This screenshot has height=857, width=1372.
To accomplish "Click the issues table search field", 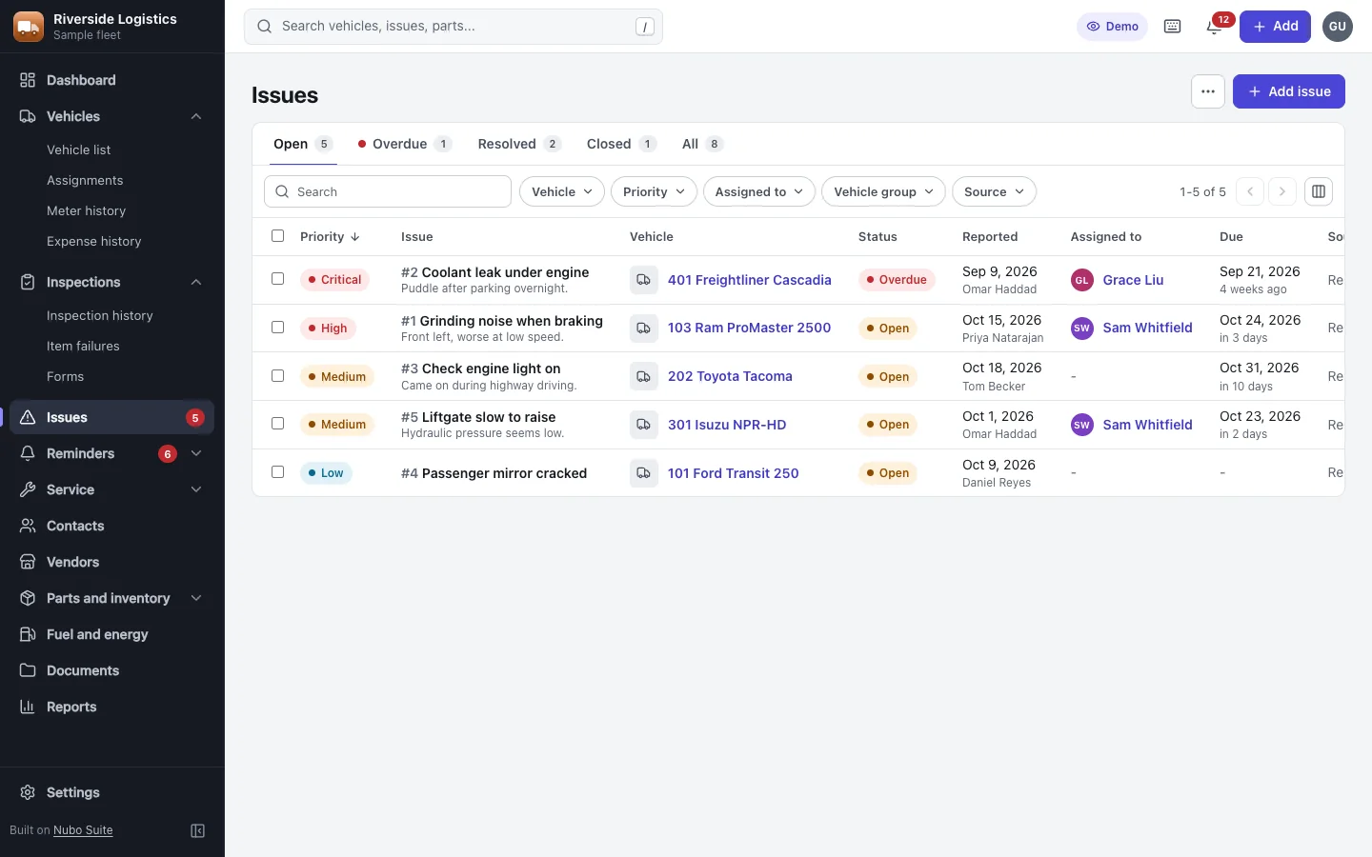I will (388, 191).
